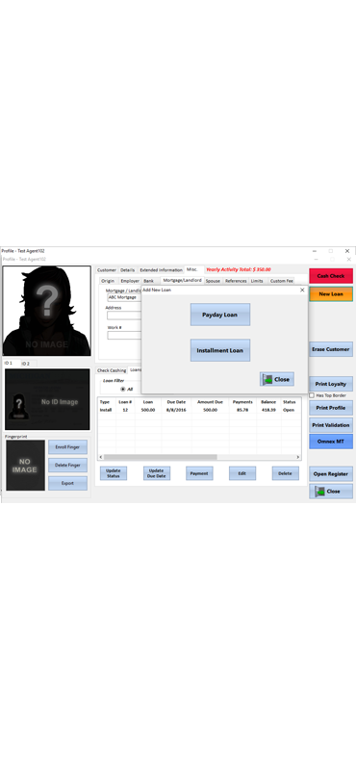Click the Cash Check button
Viewport: 356px width, 759px height.
pos(331,276)
